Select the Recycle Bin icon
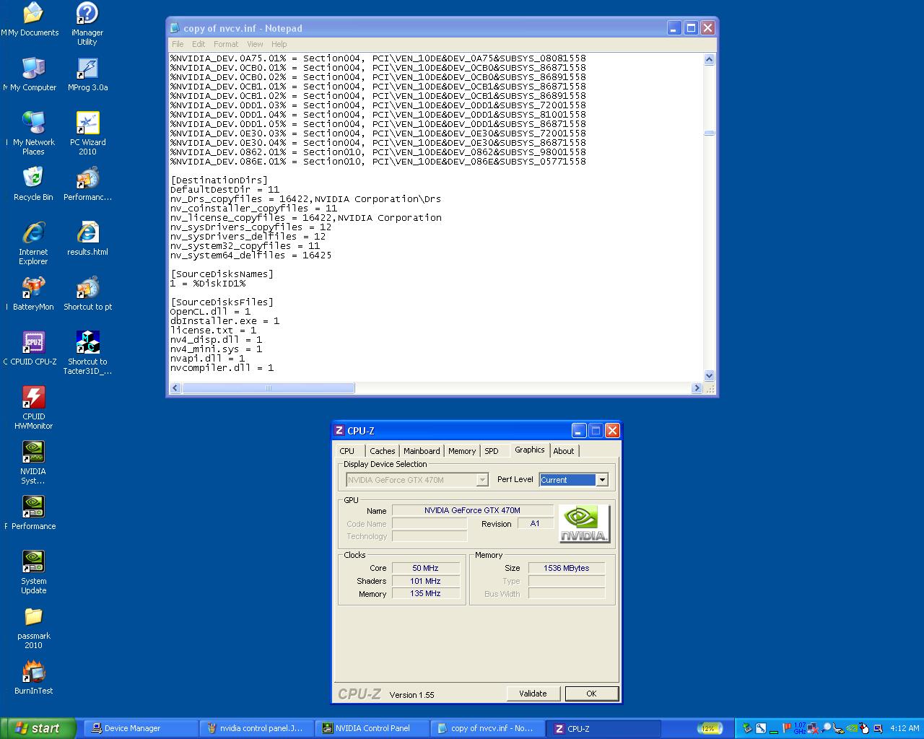 coord(33,184)
